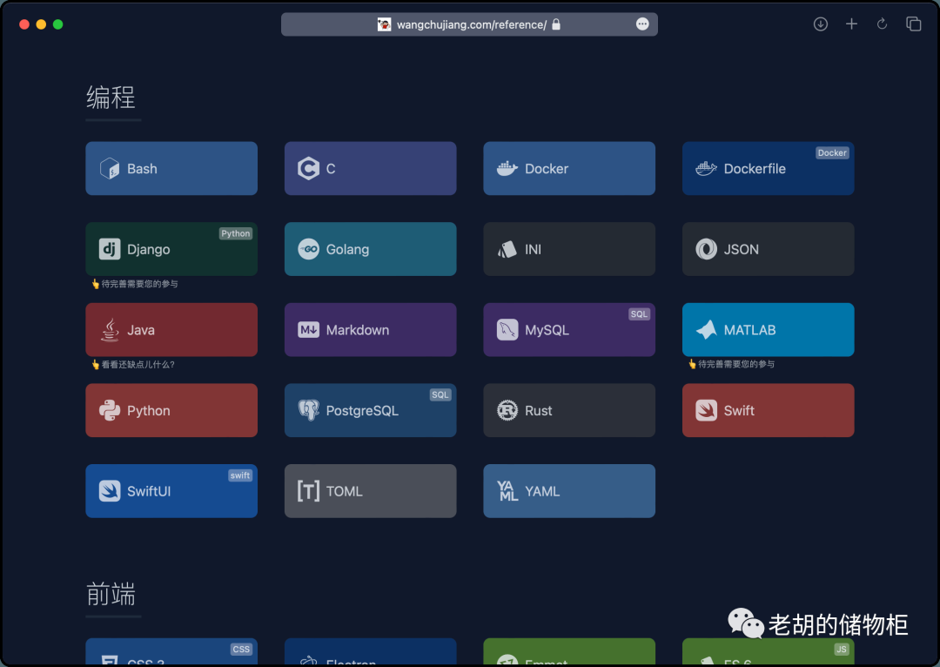Click the SQL tag on PostgreSQL card
Screen dimensions: 940x667
pos(440,394)
